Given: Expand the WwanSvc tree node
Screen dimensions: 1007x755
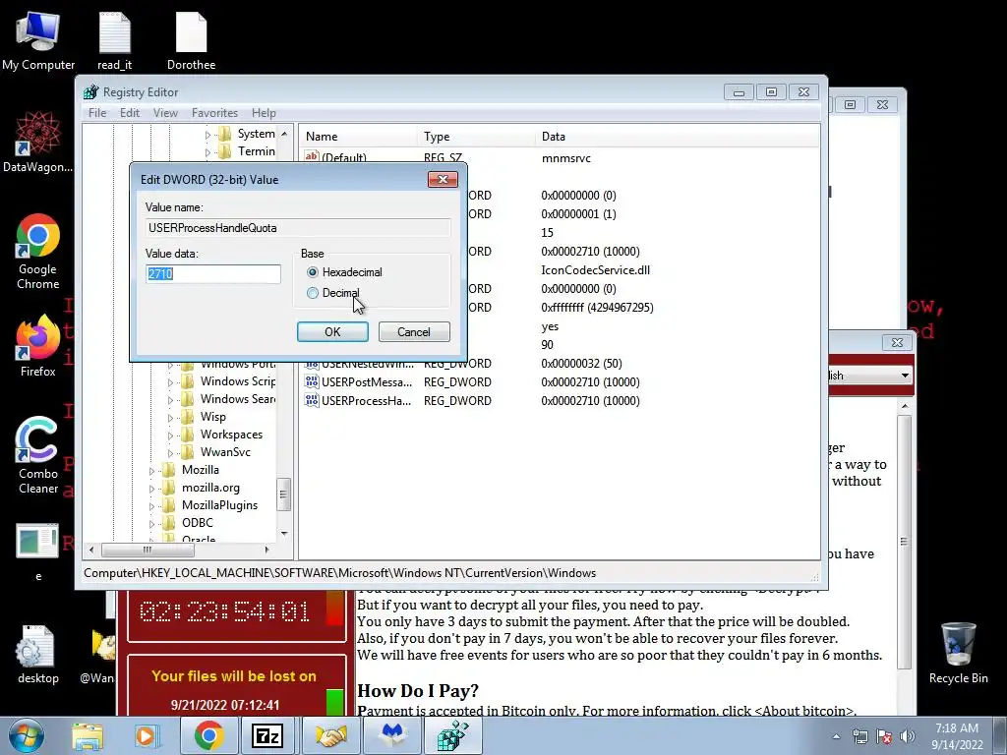Looking at the screenshot, I should click(170, 452).
